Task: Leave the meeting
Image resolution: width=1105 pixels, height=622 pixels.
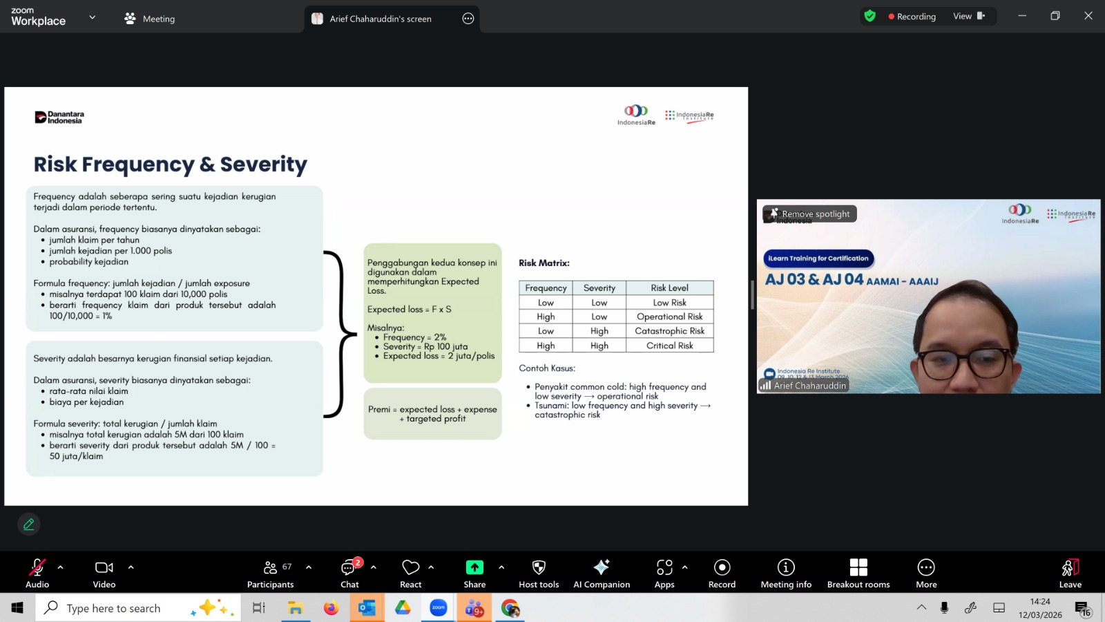Action: [x=1070, y=573]
